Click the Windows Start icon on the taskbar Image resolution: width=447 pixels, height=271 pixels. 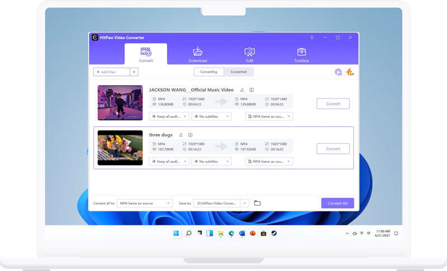pyautogui.click(x=177, y=233)
